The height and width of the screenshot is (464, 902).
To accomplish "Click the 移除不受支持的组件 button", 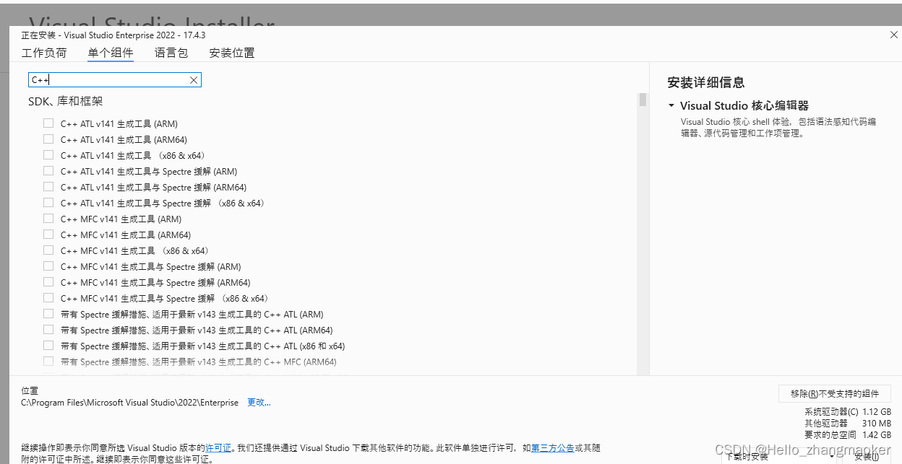I will coord(834,393).
